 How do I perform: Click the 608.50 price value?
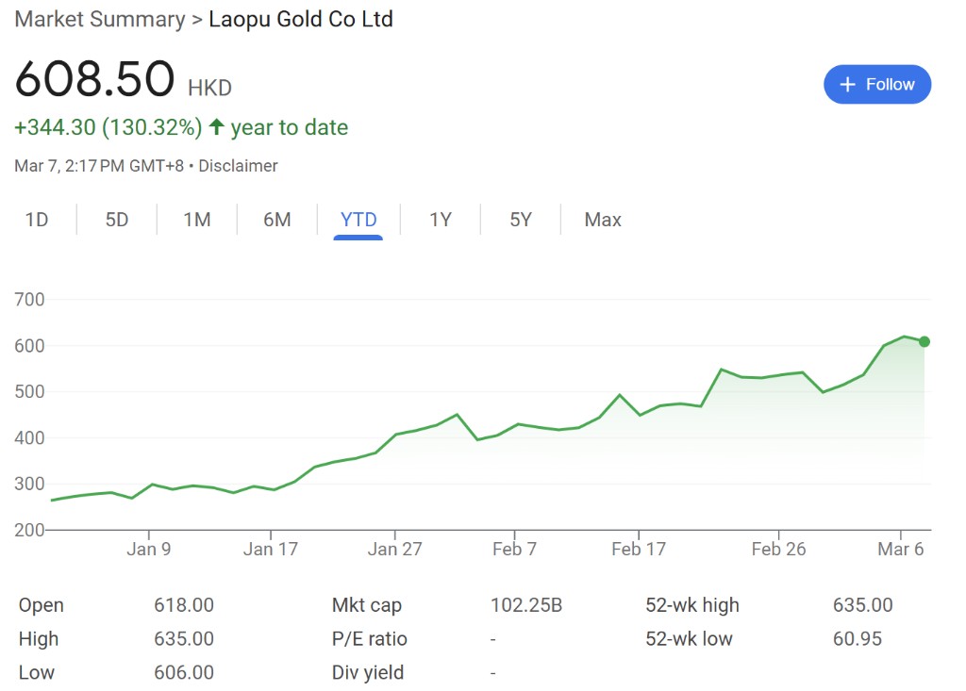(94, 79)
